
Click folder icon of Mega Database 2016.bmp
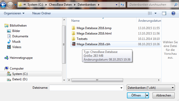click(x=73, y=28)
